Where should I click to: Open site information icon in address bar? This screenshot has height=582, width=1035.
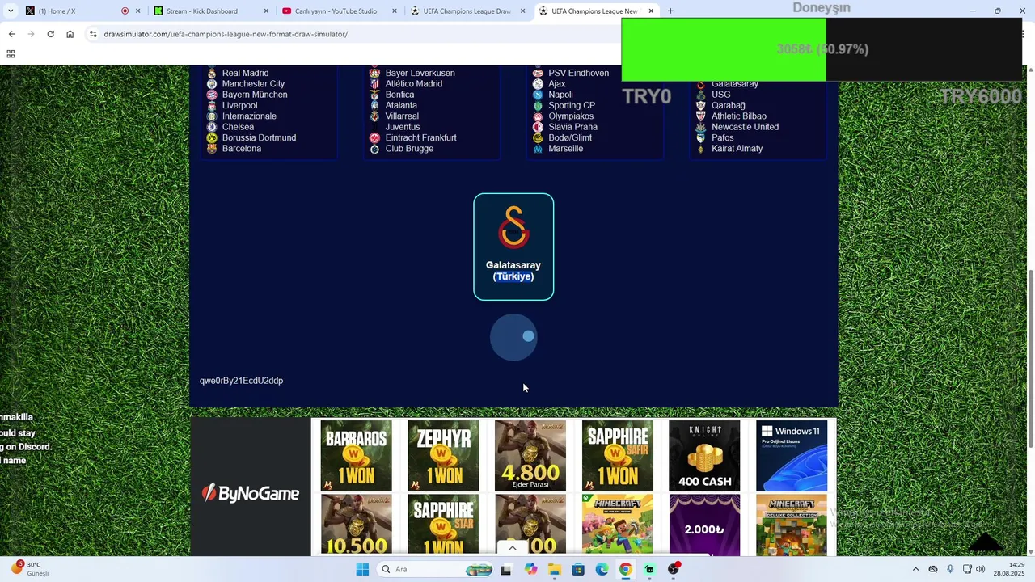(93, 34)
